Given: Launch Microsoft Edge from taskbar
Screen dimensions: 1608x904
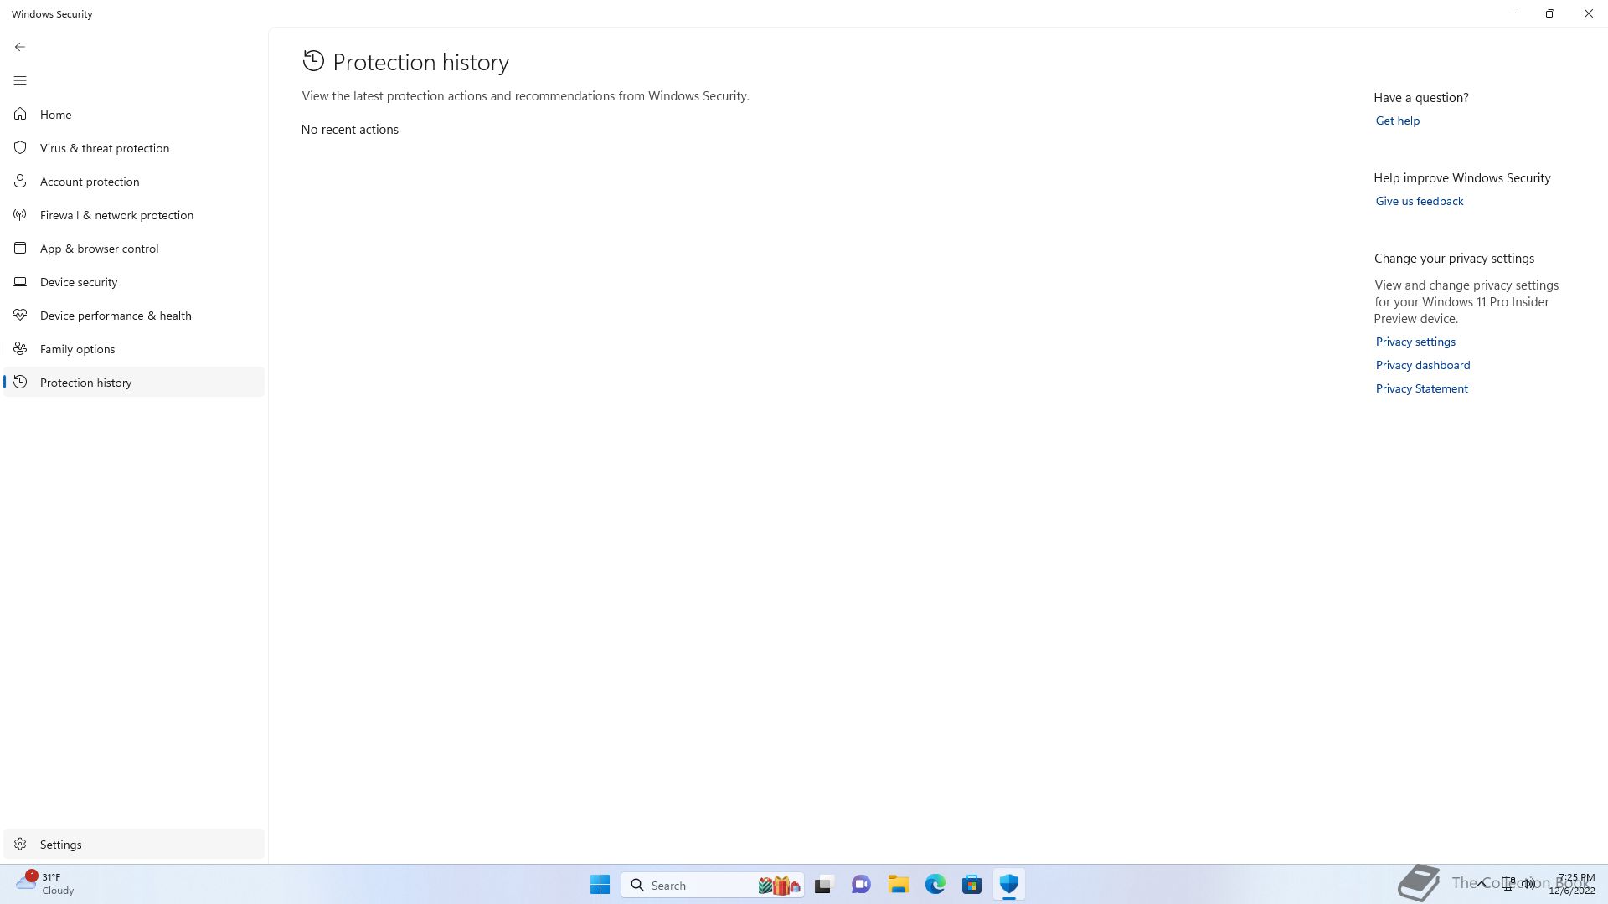Looking at the screenshot, I should point(935,885).
